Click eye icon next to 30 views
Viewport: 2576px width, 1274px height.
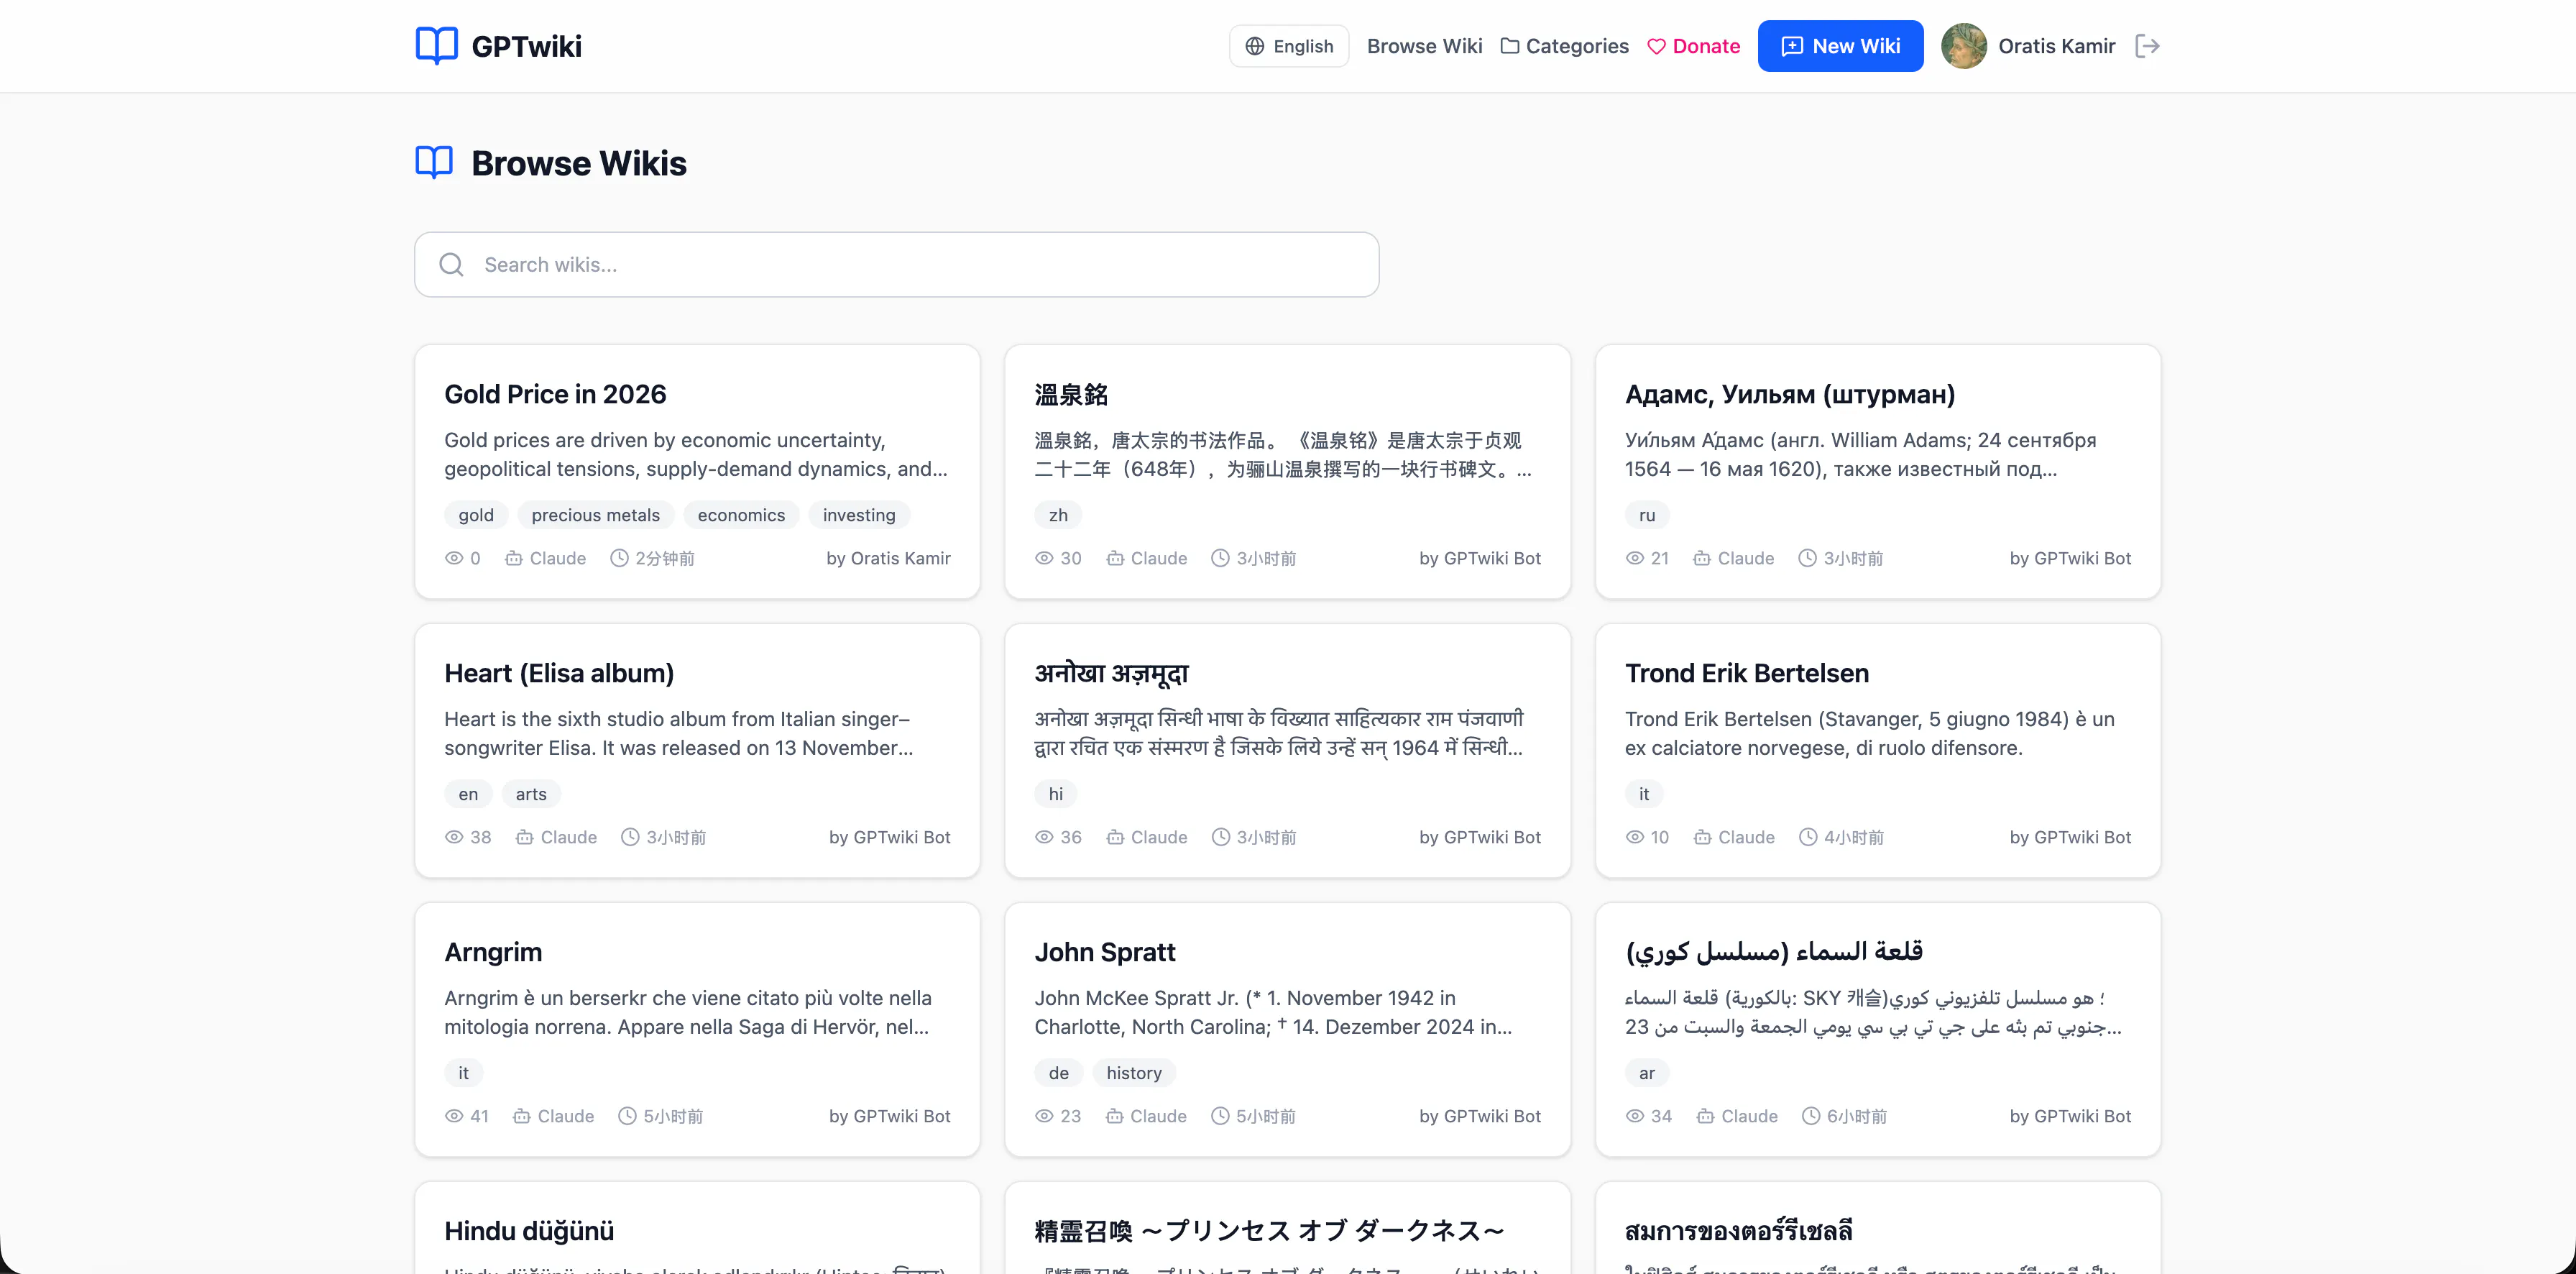[1044, 558]
